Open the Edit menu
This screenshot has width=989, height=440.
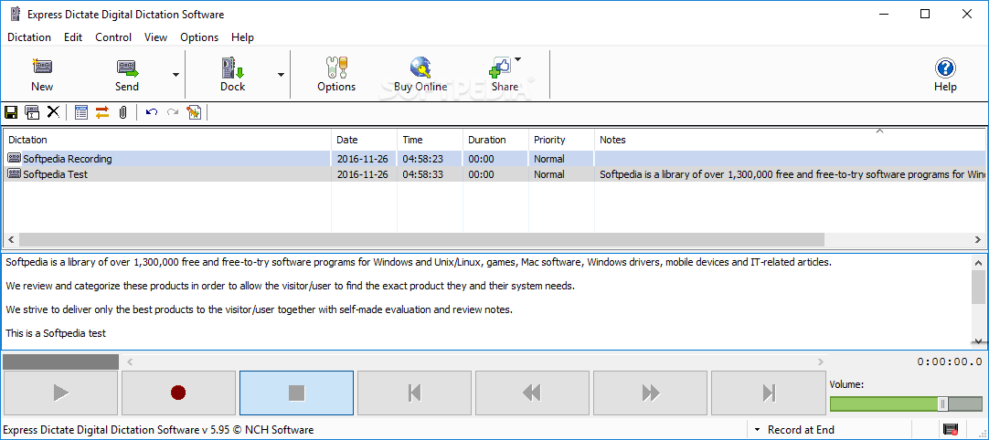(x=73, y=37)
